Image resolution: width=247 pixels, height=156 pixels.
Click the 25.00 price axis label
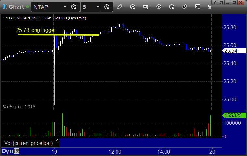[x=230, y=99]
